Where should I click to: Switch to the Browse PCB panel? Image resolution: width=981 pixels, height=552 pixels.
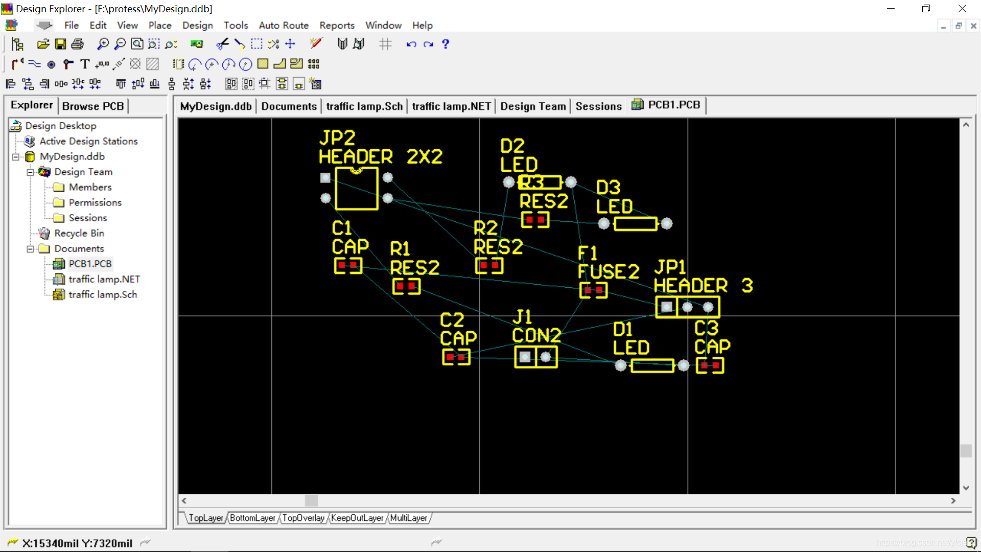[x=93, y=106]
